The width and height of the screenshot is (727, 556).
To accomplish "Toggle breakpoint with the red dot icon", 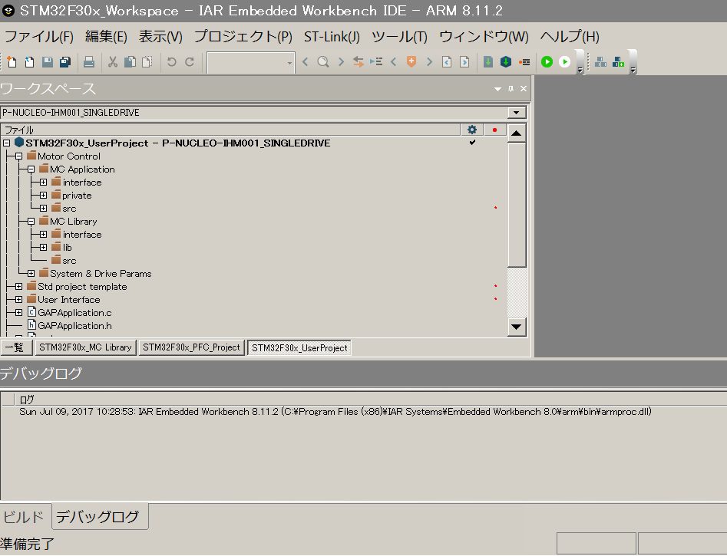I will point(524,61).
